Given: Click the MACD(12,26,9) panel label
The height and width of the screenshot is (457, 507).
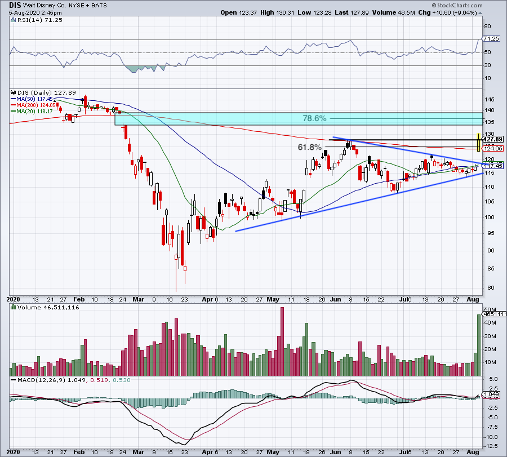Looking at the screenshot, I should click(x=42, y=380).
